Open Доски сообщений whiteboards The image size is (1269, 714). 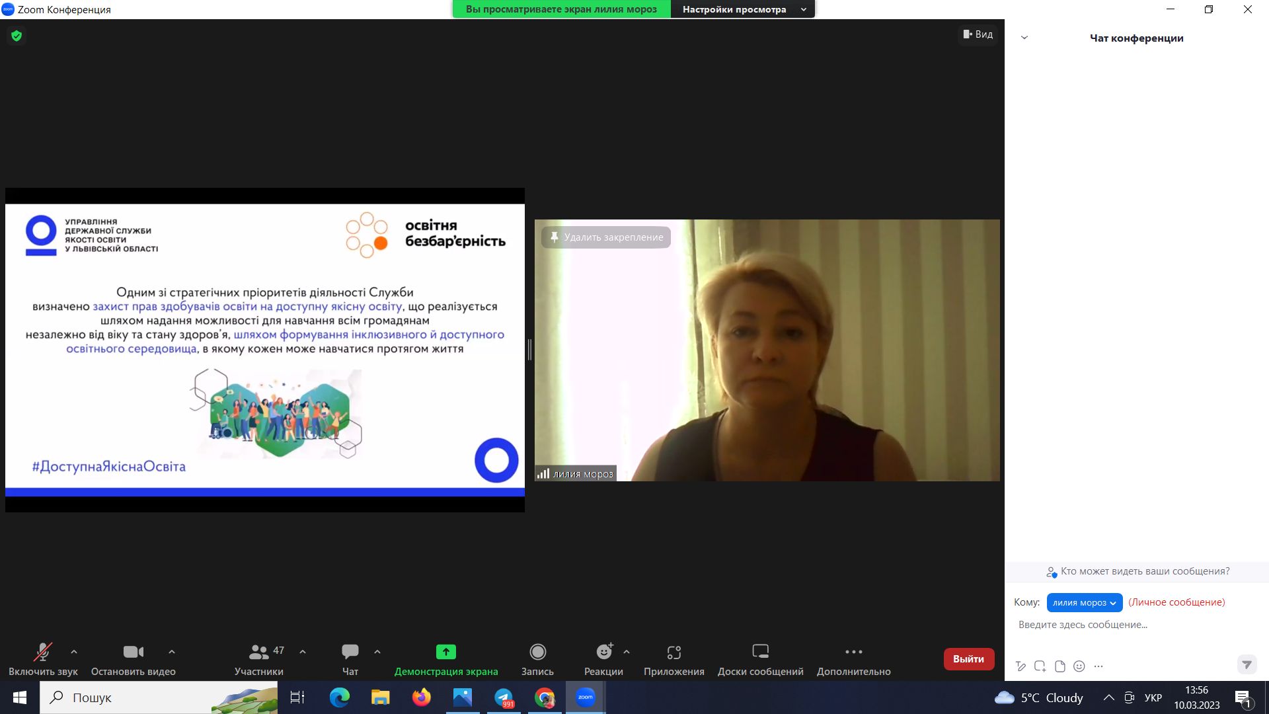(761, 659)
